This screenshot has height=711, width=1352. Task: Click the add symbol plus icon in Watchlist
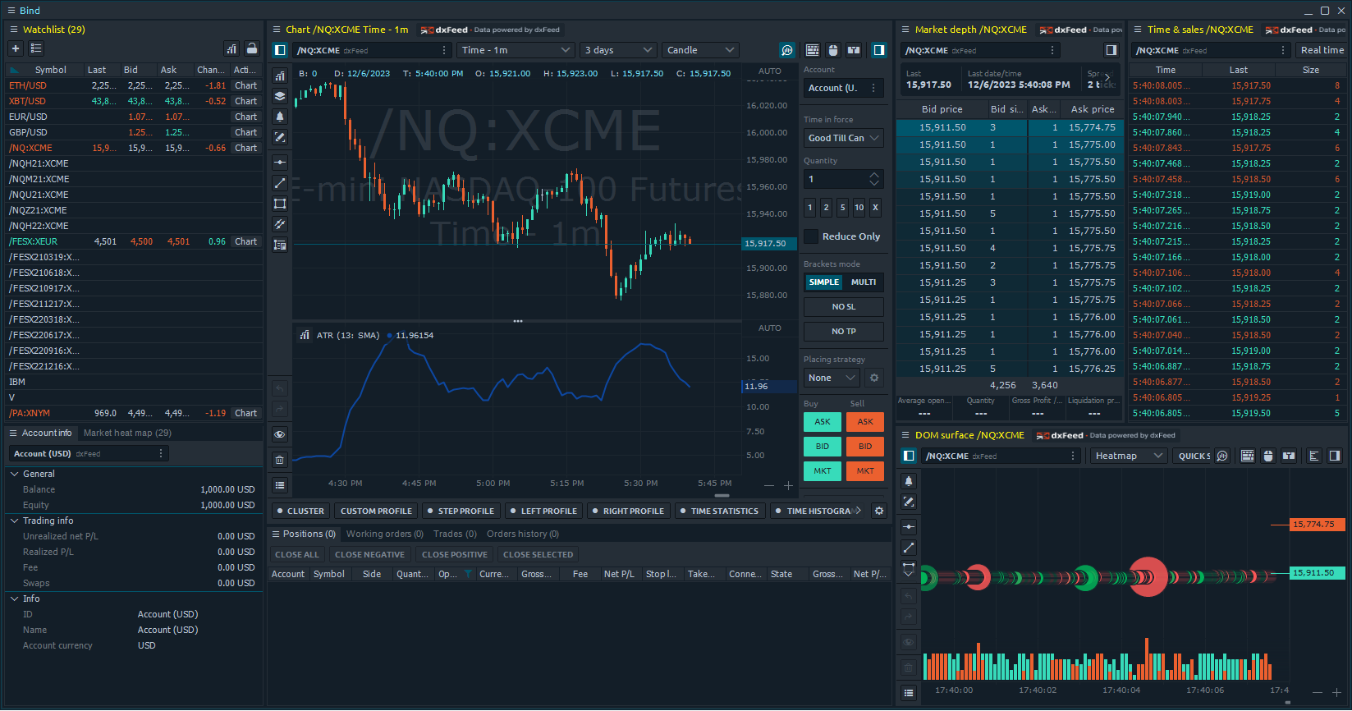[16, 48]
